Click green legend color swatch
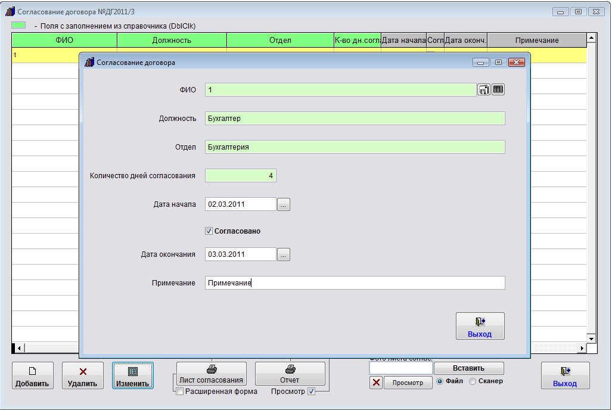The image size is (612, 410). click(x=18, y=26)
